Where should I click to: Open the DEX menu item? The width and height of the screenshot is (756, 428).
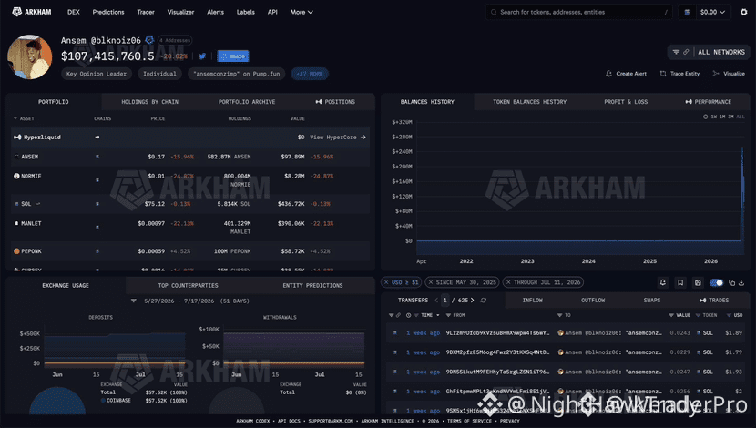[73, 12]
